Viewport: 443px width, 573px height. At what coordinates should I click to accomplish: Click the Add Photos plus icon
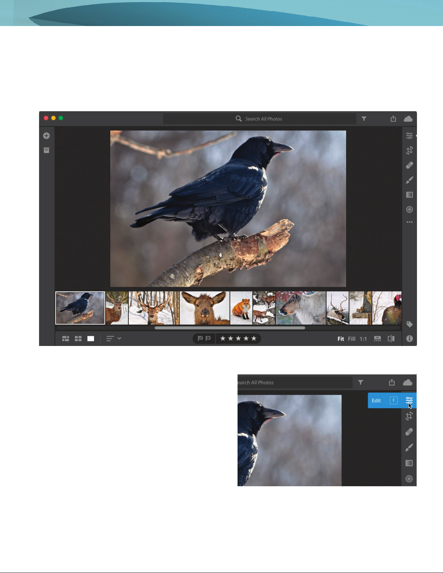click(x=46, y=136)
